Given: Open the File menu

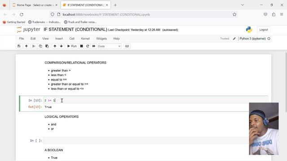Looking at the screenshot, I should pos(22,39).
